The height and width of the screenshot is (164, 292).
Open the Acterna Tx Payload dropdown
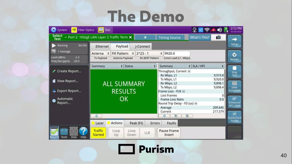[x=101, y=54]
